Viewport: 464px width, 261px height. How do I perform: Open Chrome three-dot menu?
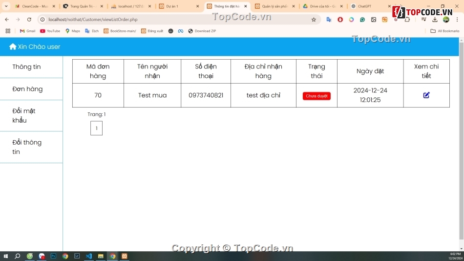pyautogui.click(x=457, y=20)
